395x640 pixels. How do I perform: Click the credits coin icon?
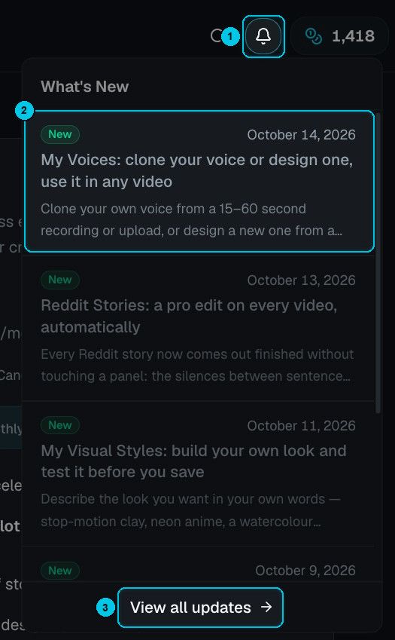pyautogui.click(x=314, y=36)
